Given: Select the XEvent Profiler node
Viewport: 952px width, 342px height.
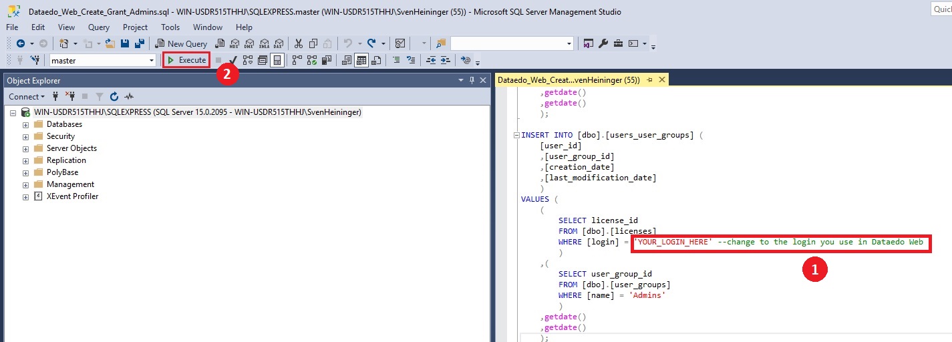Looking at the screenshot, I should (x=72, y=196).
